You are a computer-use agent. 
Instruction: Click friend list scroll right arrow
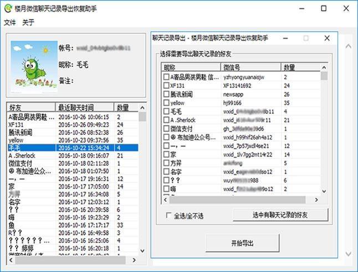[x=134, y=260]
